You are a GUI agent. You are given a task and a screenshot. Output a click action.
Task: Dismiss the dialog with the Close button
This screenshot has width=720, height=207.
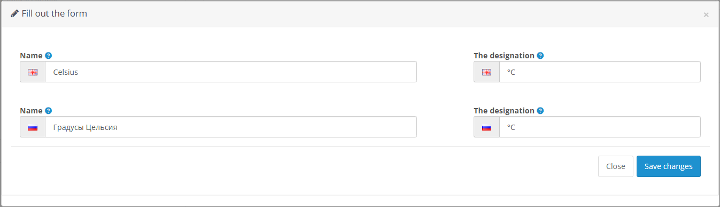click(x=616, y=166)
